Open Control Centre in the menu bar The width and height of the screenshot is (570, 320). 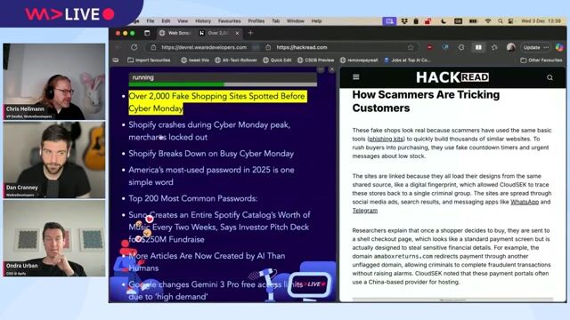coord(510,21)
